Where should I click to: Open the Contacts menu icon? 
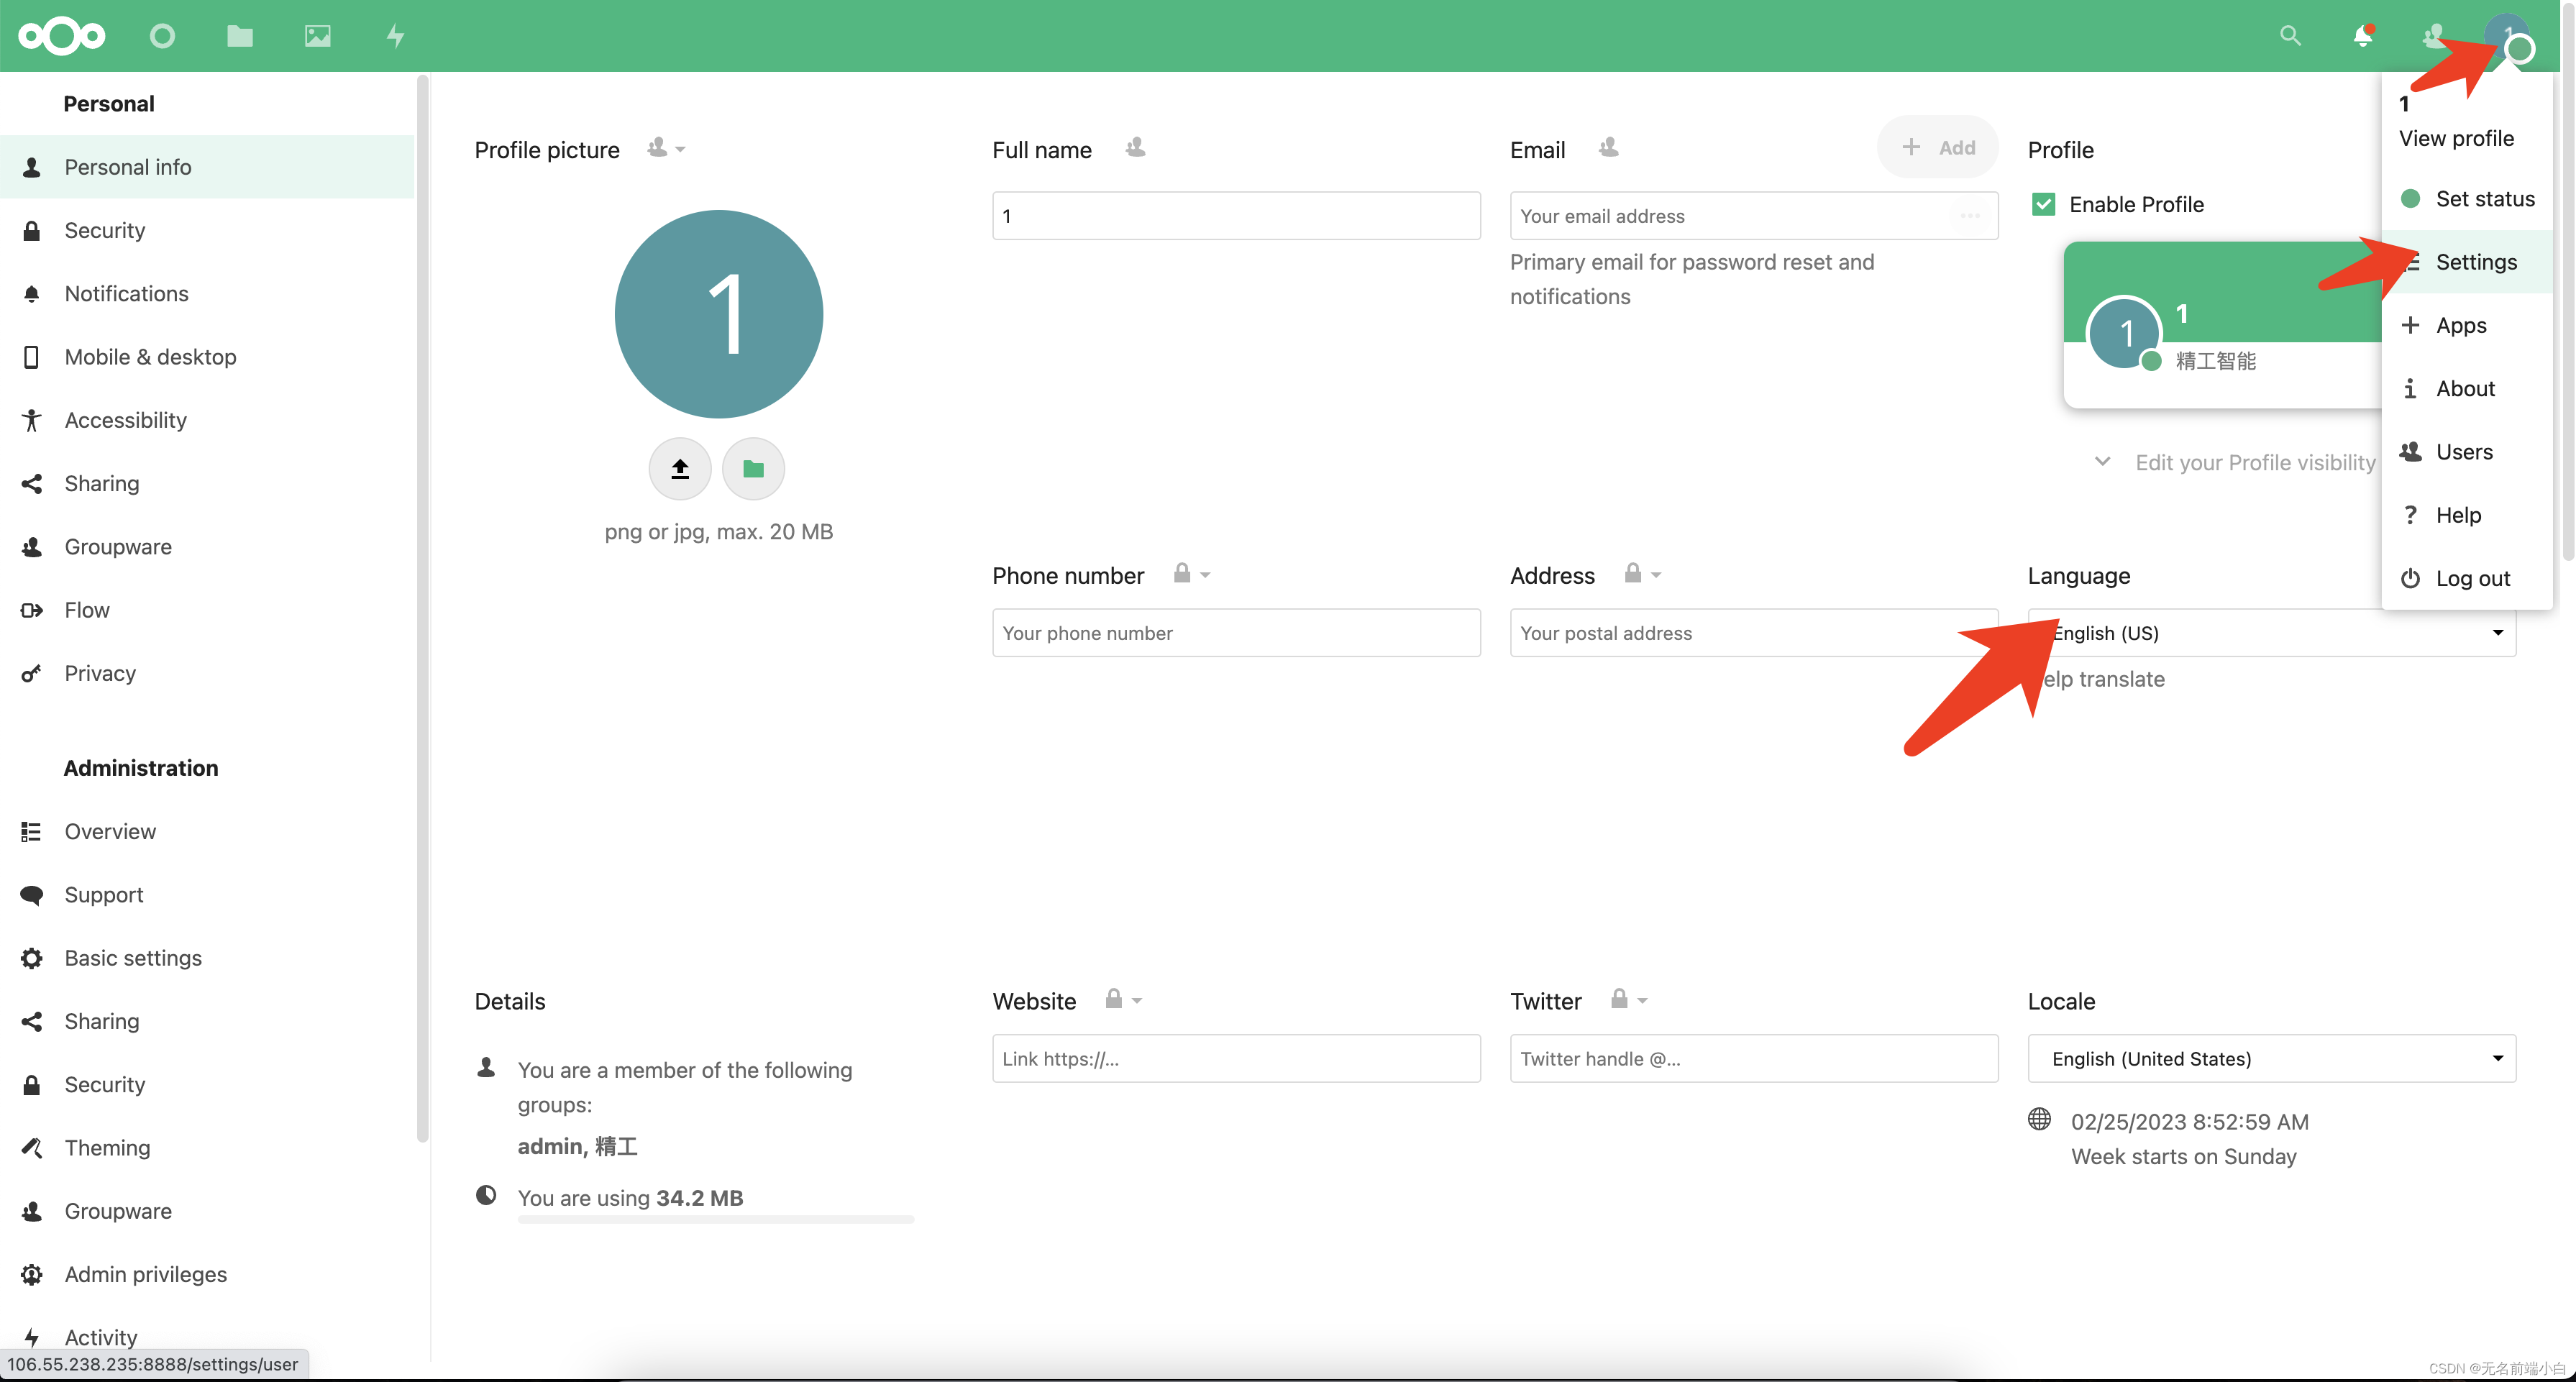click(2434, 36)
